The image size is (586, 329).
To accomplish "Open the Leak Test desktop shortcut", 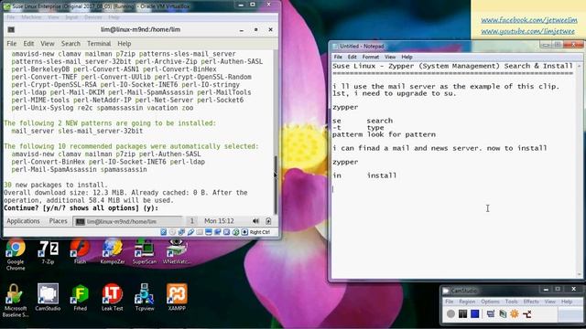I will [x=112, y=298].
